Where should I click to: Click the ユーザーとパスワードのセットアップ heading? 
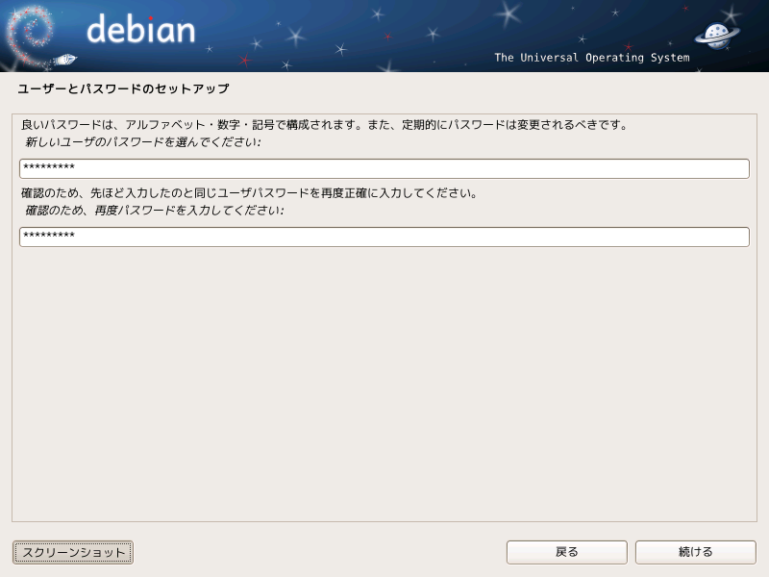(x=124, y=88)
